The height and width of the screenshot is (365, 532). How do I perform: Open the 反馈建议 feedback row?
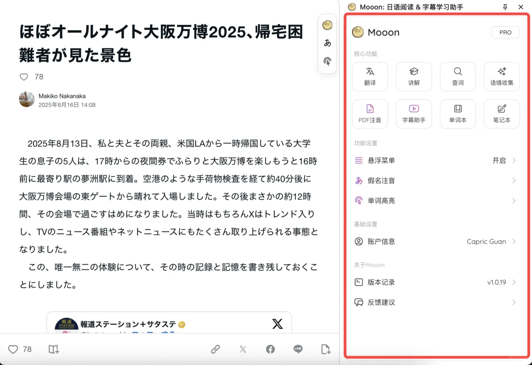[x=435, y=302]
